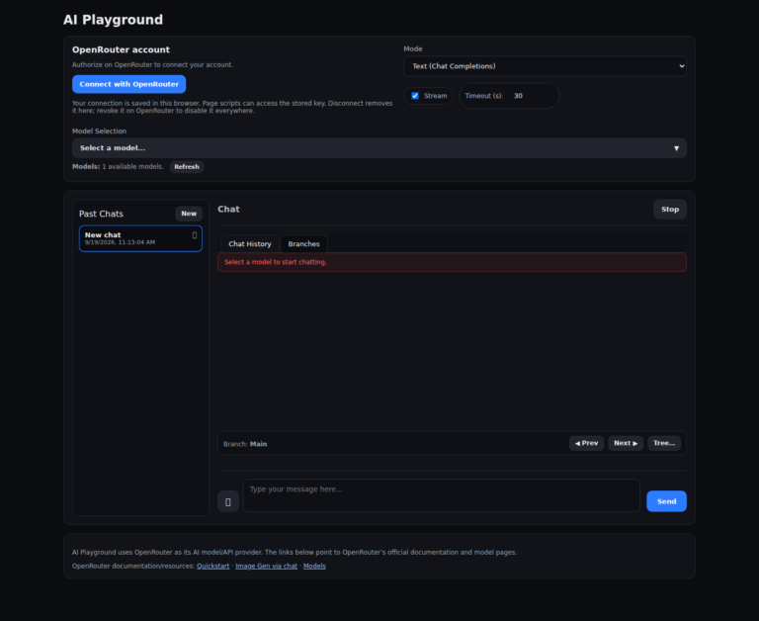Image resolution: width=759 pixels, height=621 pixels.
Task: Start a New chat in Past Chats
Action: [x=189, y=214]
